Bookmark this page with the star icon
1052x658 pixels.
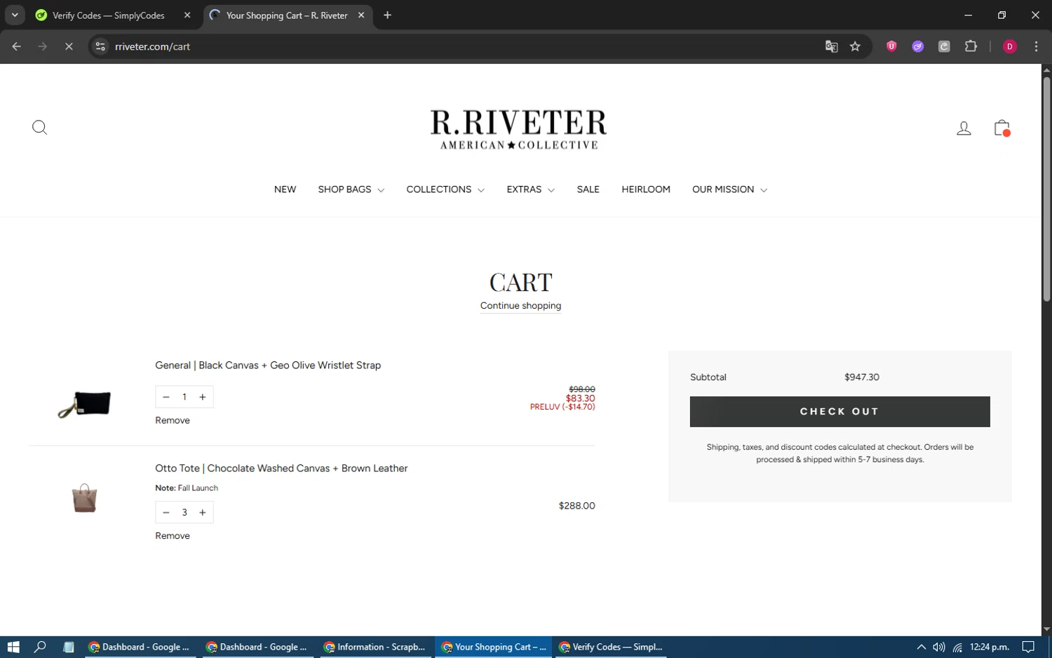pos(855,46)
